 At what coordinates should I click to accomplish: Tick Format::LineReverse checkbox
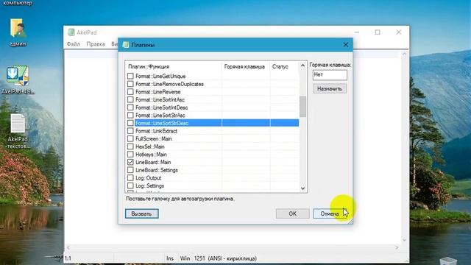(130, 91)
